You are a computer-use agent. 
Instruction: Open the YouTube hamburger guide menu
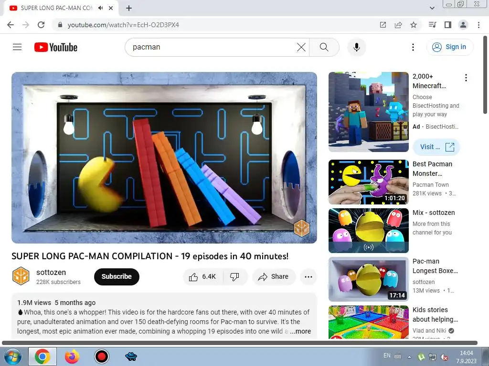tap(17, 47)
